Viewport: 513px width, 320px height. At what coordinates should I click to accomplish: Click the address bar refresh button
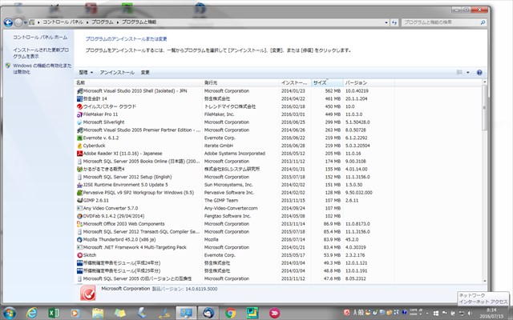(x=394, y=22)
